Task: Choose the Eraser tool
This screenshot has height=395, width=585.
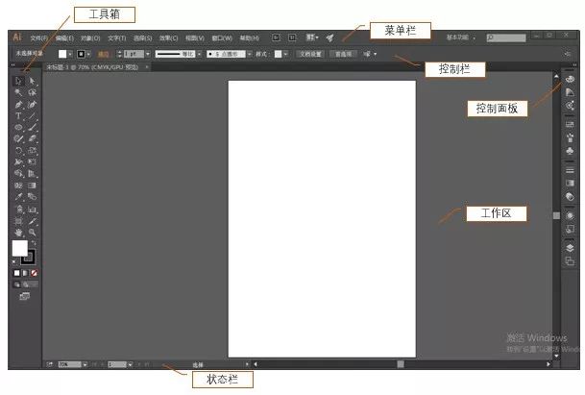Action: (x=32, y=139)
